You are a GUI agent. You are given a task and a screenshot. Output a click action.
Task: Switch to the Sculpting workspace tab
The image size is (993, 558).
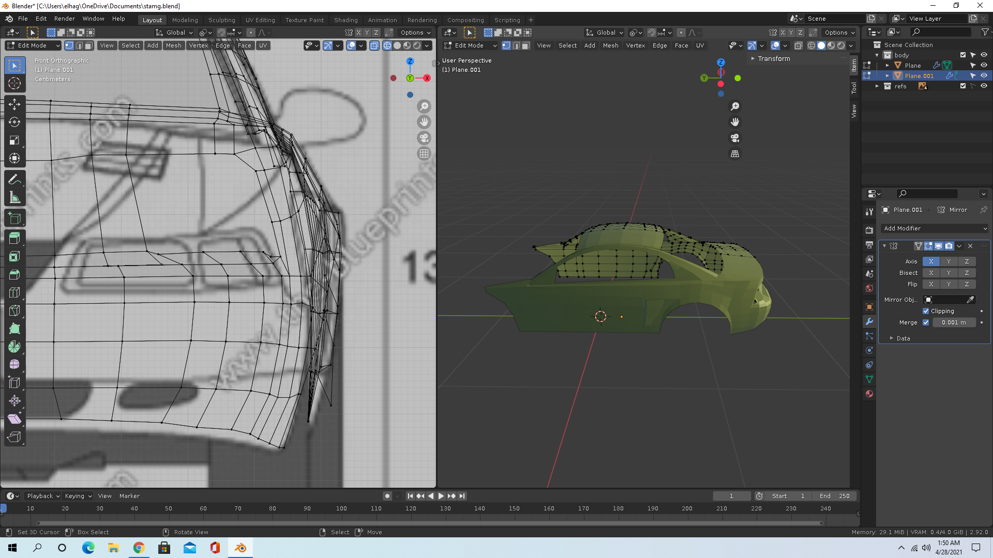(x=221, y=20)
